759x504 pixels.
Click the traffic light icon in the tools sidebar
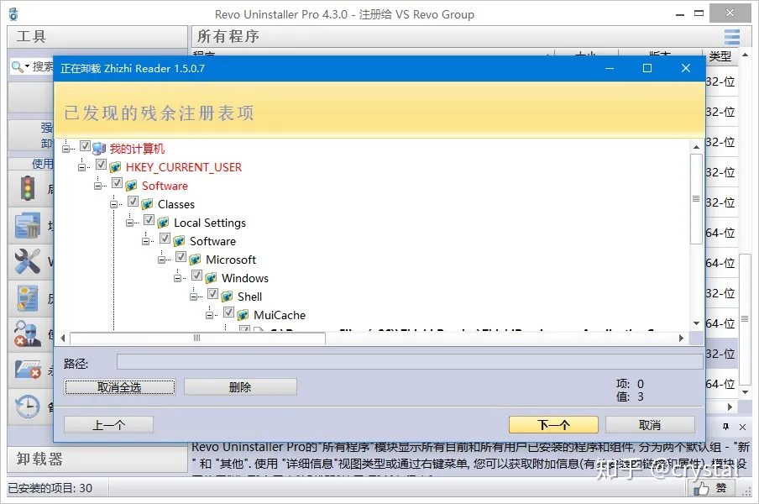click(x=28, y=189)
